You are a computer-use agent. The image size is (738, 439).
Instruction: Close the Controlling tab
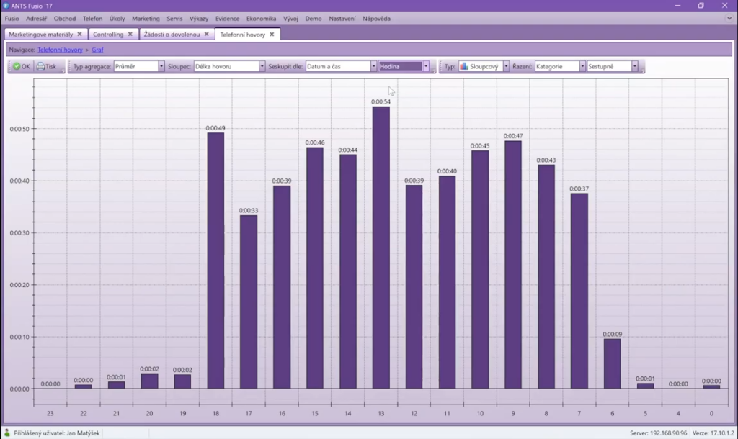130,34
